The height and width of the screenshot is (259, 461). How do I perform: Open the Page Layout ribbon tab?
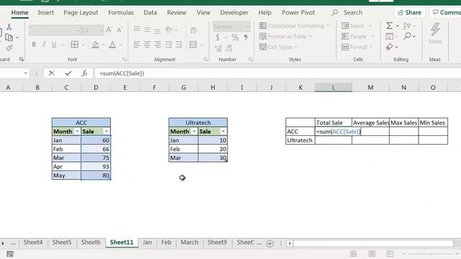[81, 12]
